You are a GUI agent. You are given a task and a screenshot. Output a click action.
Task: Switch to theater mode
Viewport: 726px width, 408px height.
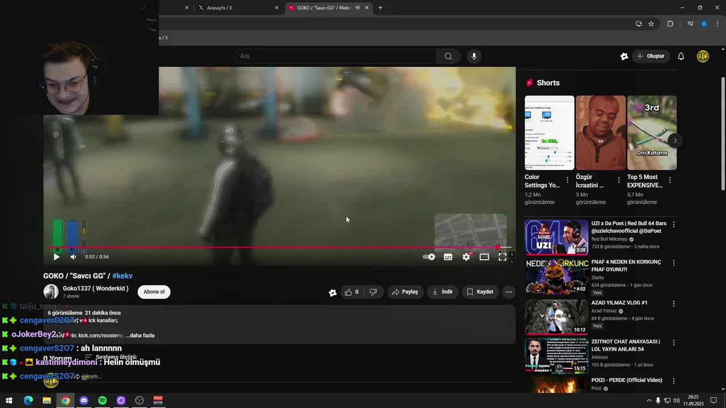(x=484, y=257)
